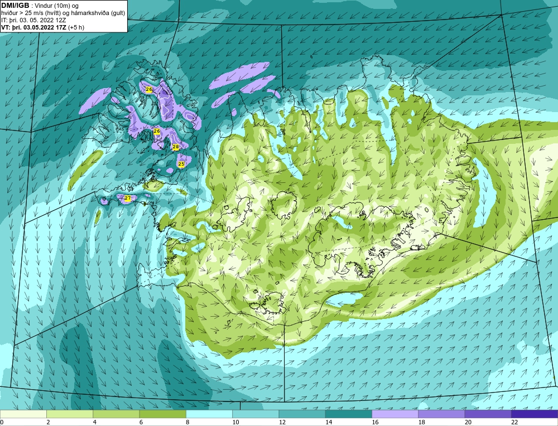This screenshot has height=426, width=558.
Task: Click the yellow 27 gust label
Action: click(x=127, y=198)
